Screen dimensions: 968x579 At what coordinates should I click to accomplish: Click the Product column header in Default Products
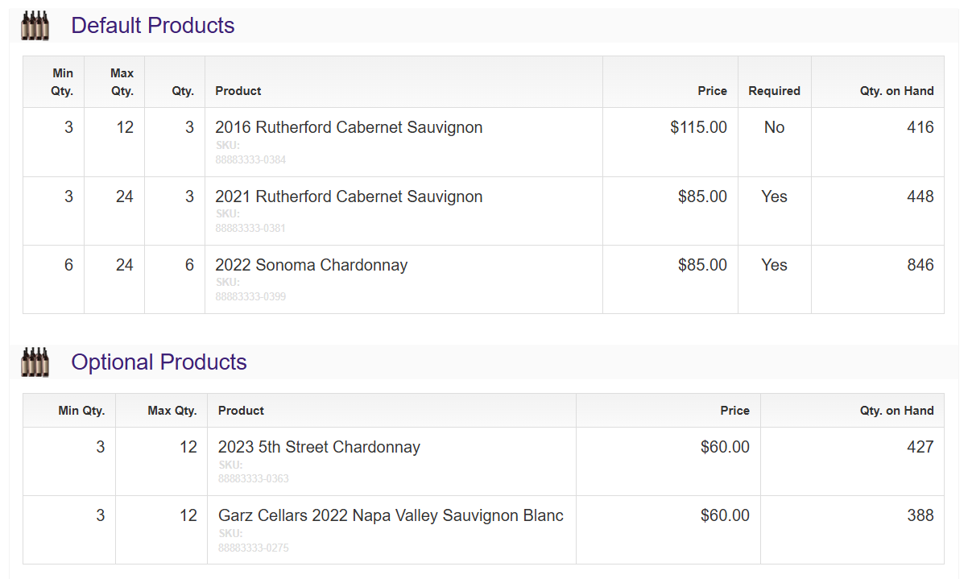tap(238, 91)
